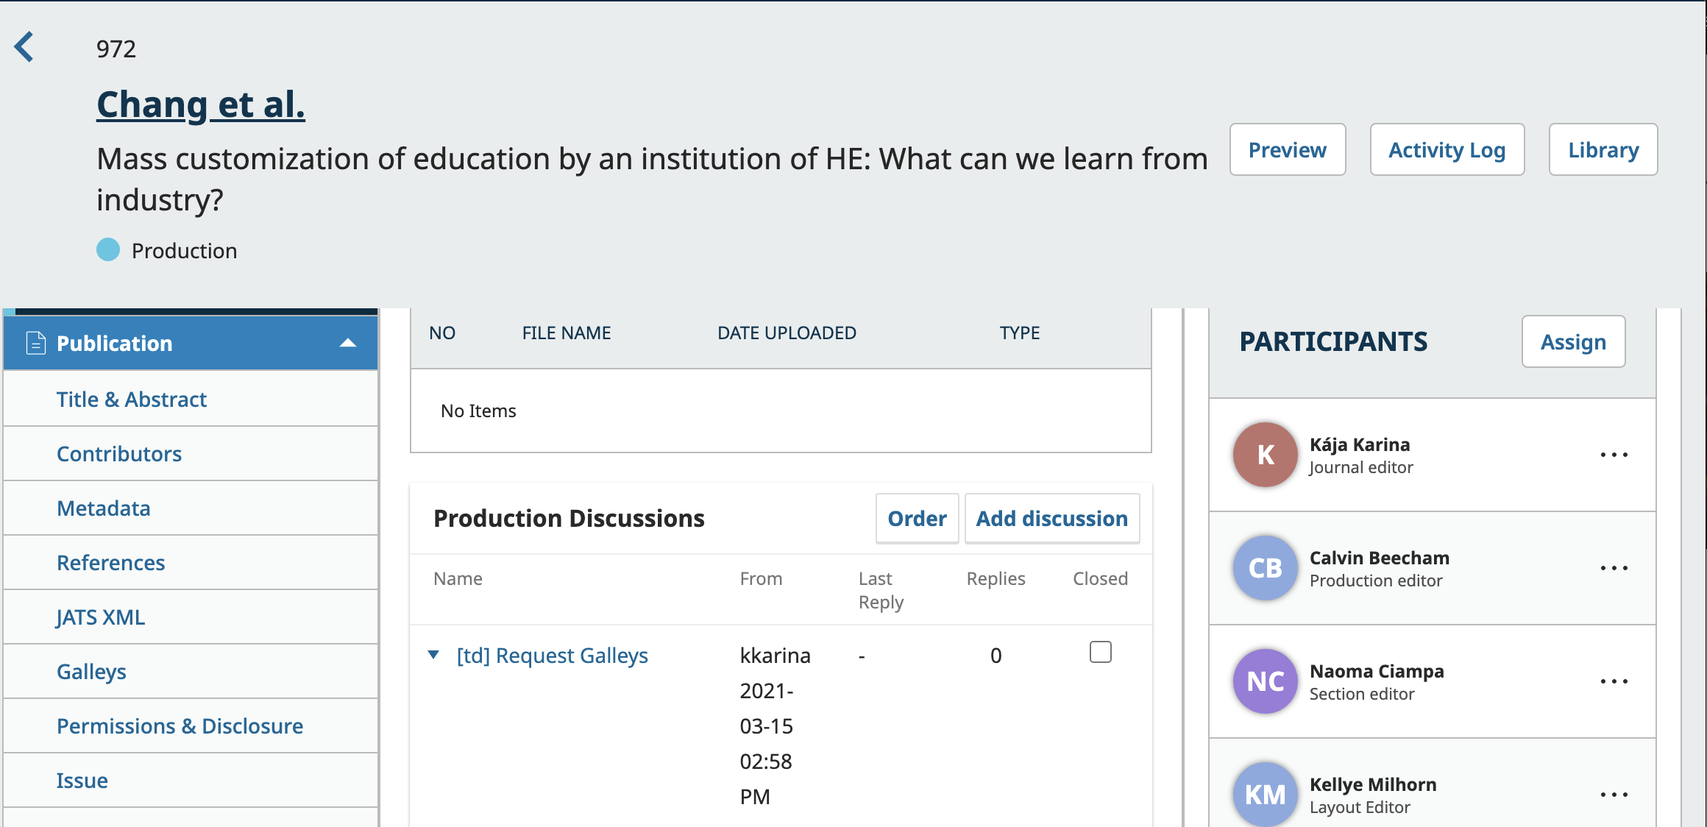
Task: Open the [td] Request Galleys discussion
Action: coord(552,656)
